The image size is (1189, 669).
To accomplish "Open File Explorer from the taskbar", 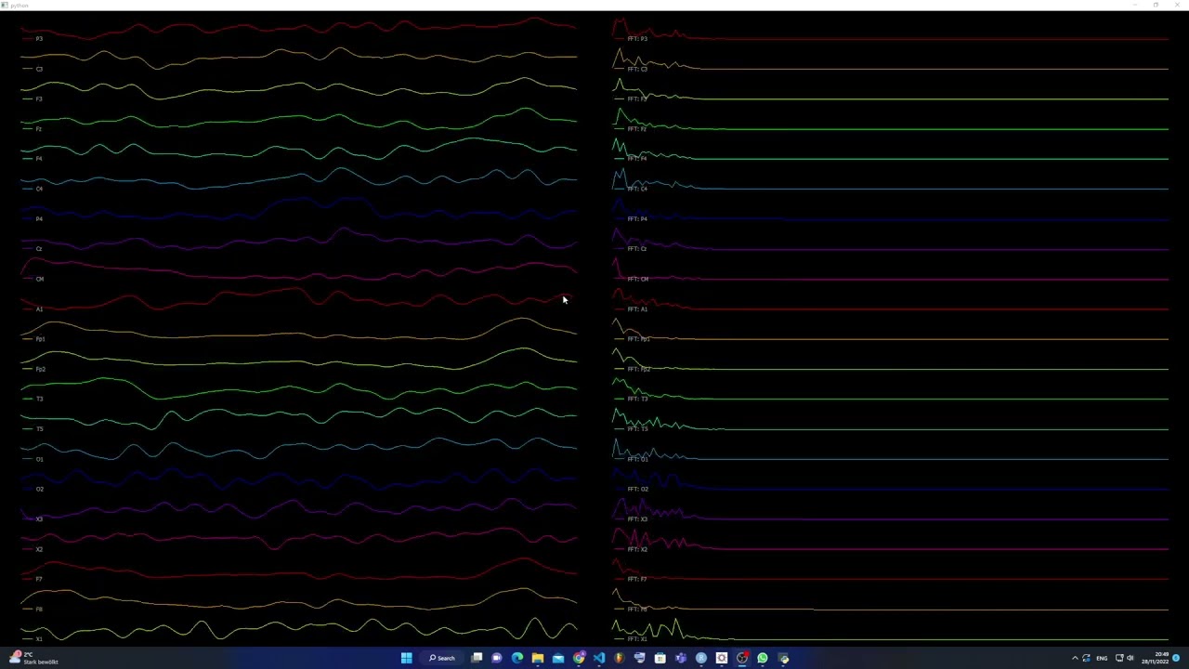I will coord(538,658).
